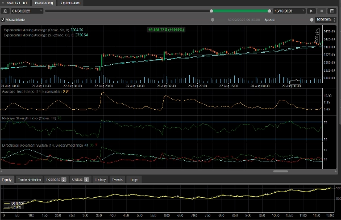Open the Logs tab
The image size is (341, 220).
134,180
